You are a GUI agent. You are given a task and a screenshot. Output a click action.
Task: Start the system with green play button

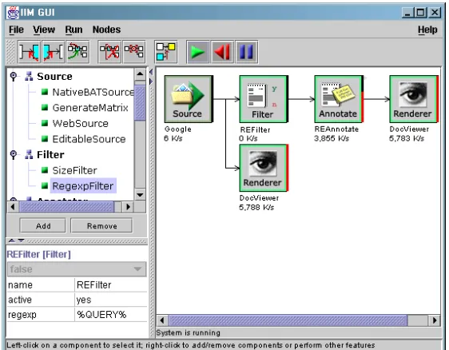coord(198,52)
